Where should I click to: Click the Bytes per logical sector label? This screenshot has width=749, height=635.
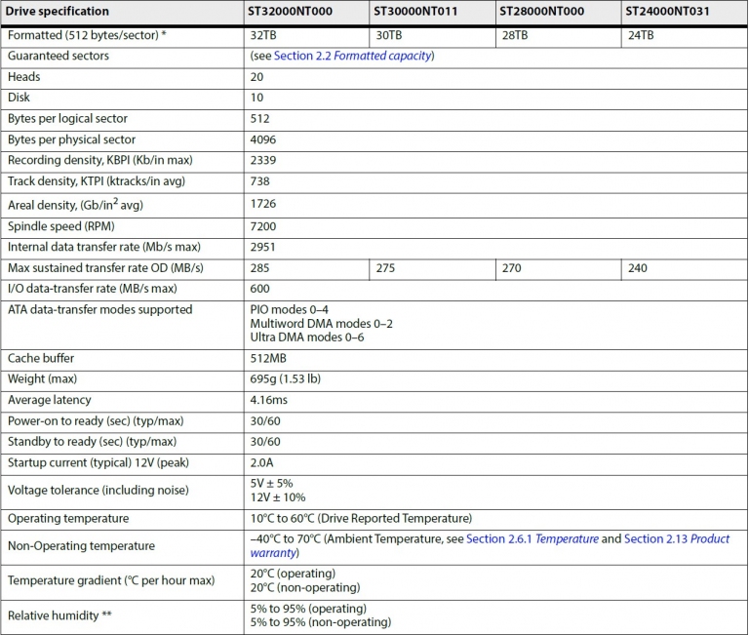pyautogui.click(x=67, y=118)
